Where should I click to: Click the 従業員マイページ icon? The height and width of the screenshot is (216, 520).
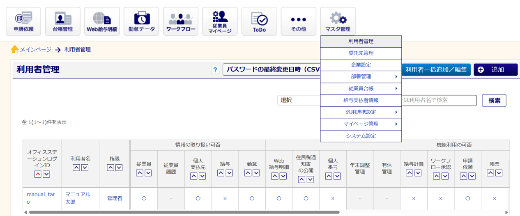coord(220,21)
